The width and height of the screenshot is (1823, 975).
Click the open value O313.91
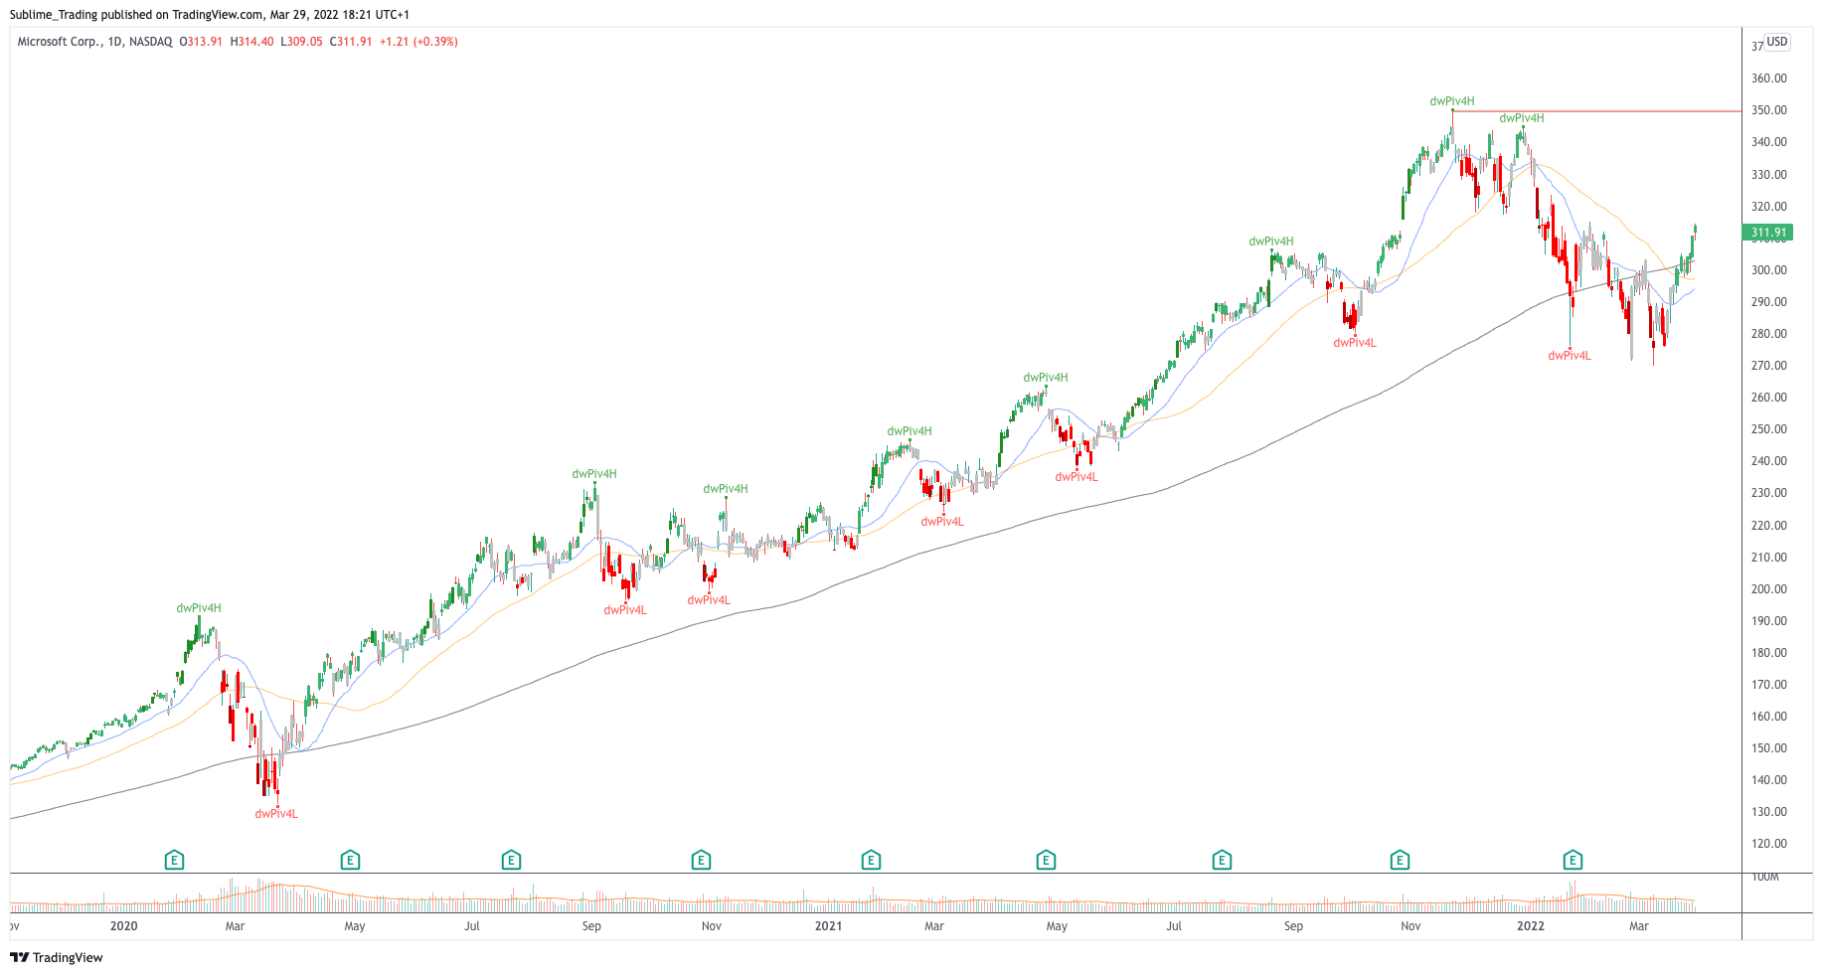coord(201,42)
